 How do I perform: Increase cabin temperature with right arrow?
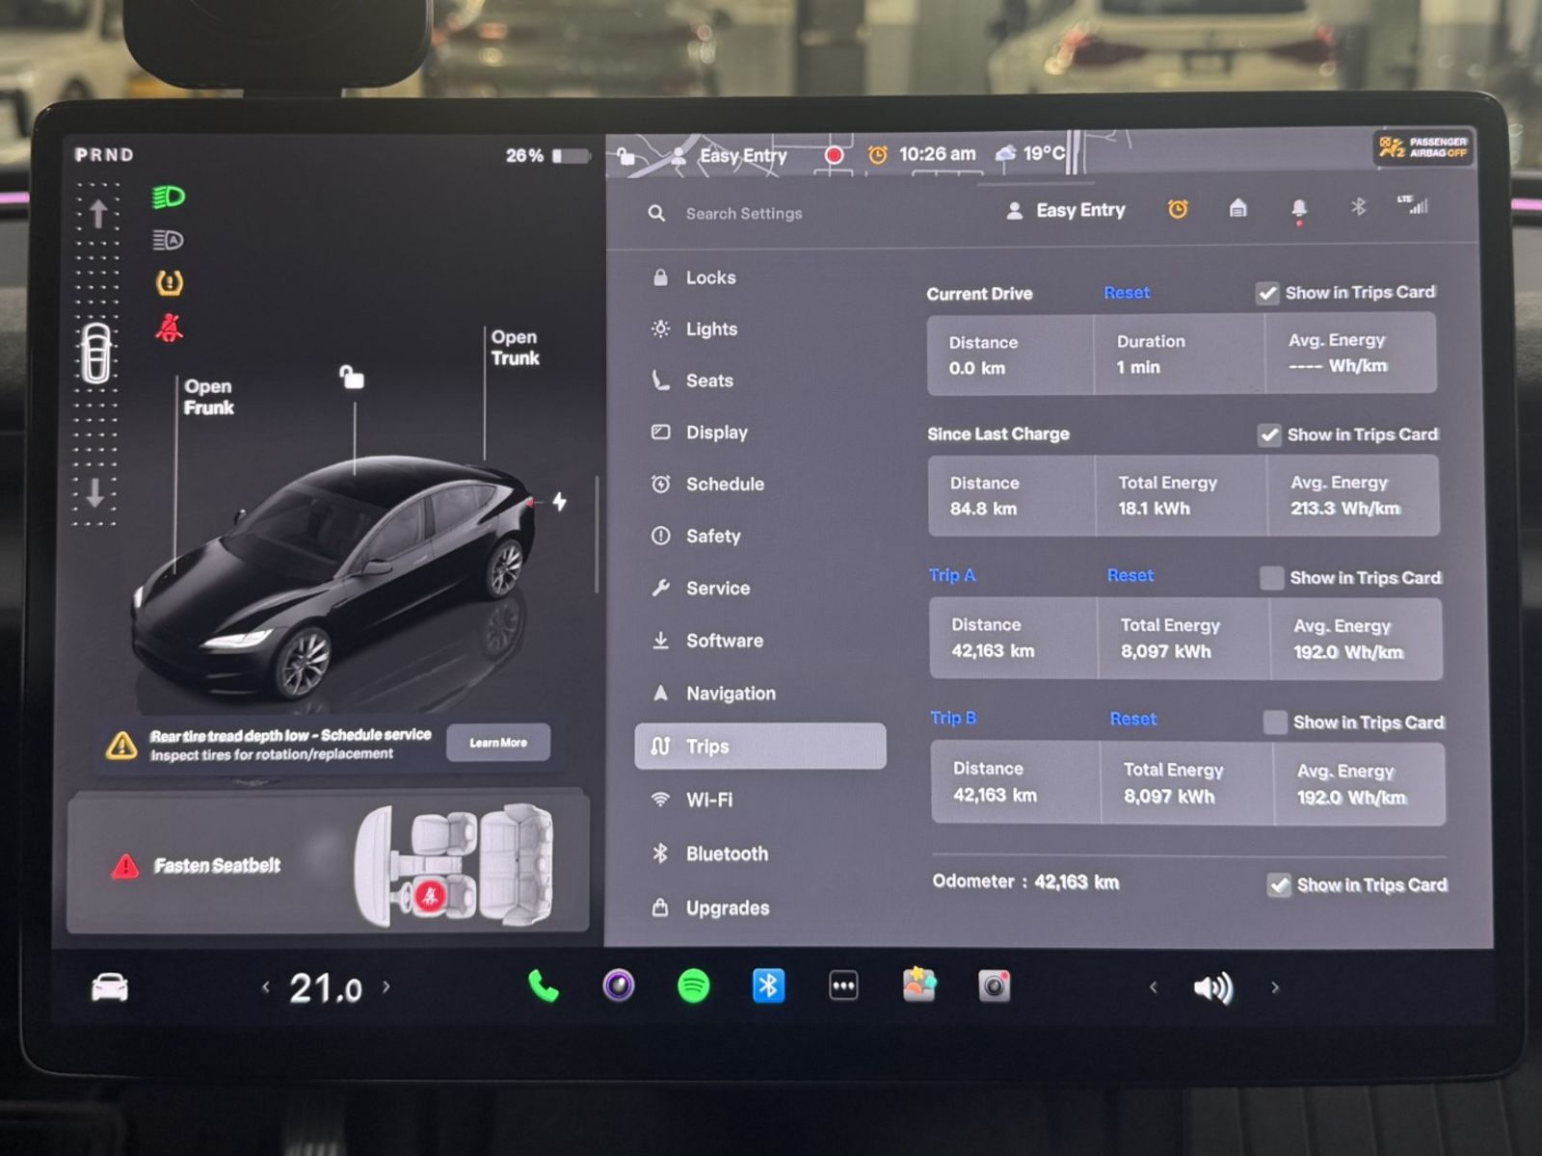click(x=386, y=987)
